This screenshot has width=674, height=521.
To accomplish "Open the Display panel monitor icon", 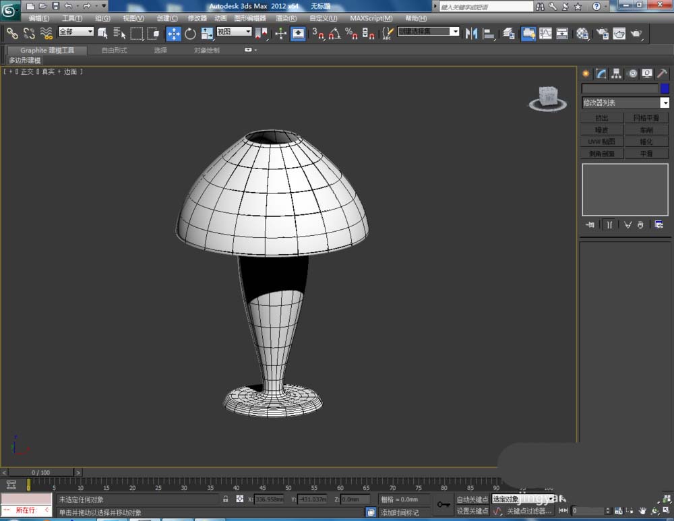I will pyautogui.click(x=647, y=73).
